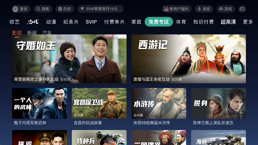Open the 纪录片 channel tab
Screen dimensions: 258x145
click(x=71, y=22)
